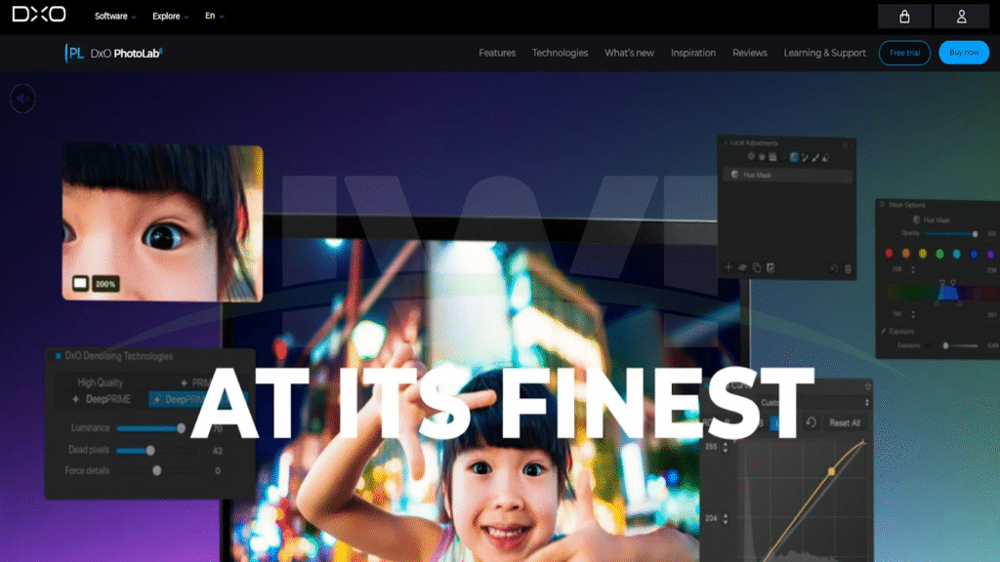Image resolution: width=1000 pixels, height=562 pixels.
Task: Click the DxO logo in header
Action: (40, 16)
